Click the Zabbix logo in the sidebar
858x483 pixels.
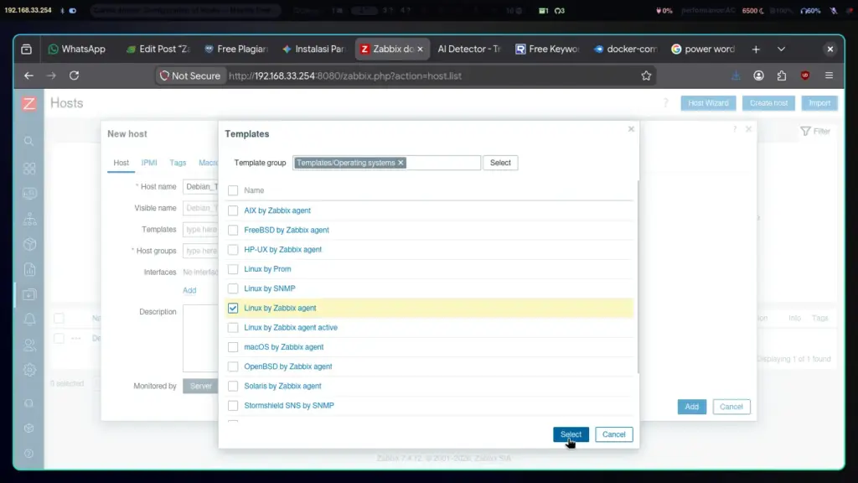click(x=29, y=103)
